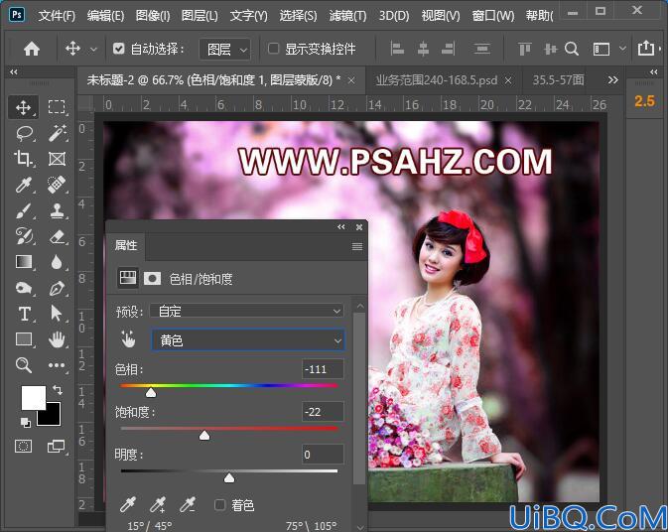
Task: Select the Clone Stamp tool
Action: 57,210
